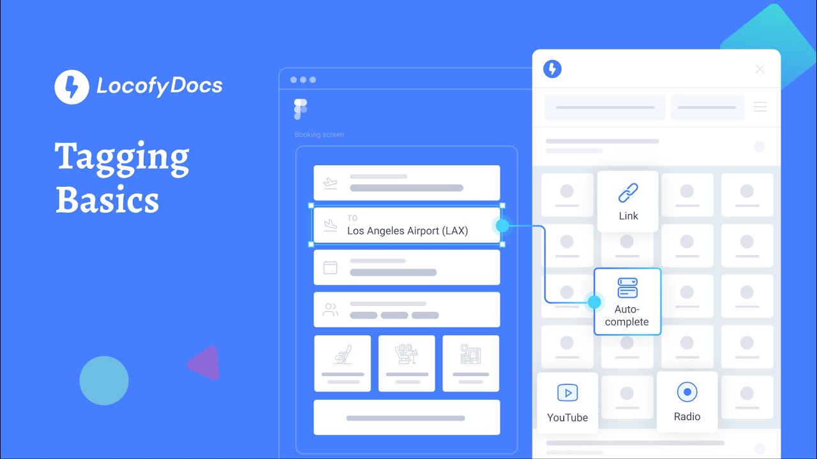
Task: Click the "Tagging Basics" title text
Action: 122,178
